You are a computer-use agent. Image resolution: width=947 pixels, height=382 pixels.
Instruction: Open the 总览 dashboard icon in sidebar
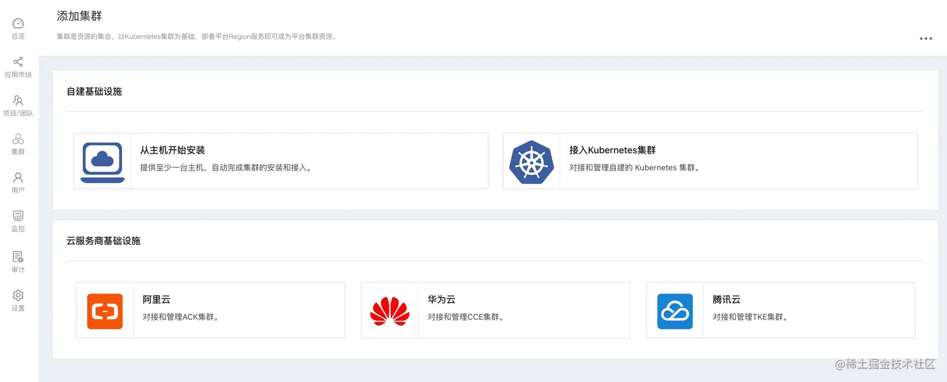pos(18,24)
